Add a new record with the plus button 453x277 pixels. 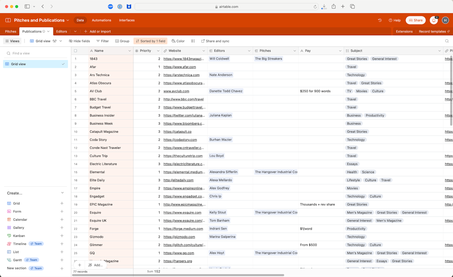click(79, 265)
